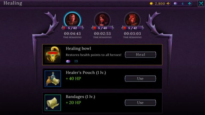Click the gem cost icon under Healing bowl
Screen dimensions: 205x115
point(68,61)
